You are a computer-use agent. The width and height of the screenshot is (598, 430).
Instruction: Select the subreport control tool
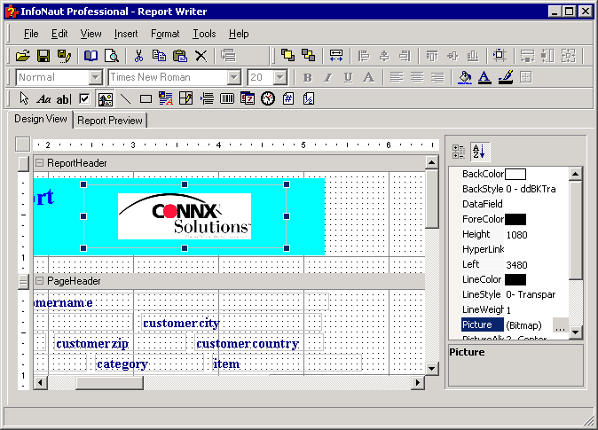pyautogui.click(x=185, y=98)
